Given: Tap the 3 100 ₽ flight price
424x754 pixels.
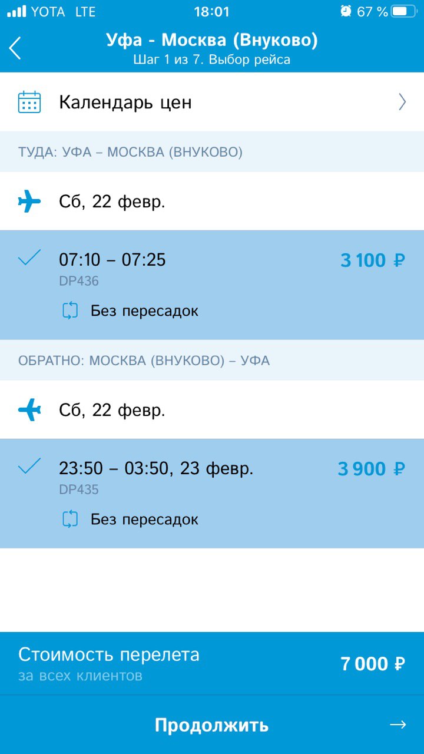Looking at the screenshot, I should click(372, 260).
